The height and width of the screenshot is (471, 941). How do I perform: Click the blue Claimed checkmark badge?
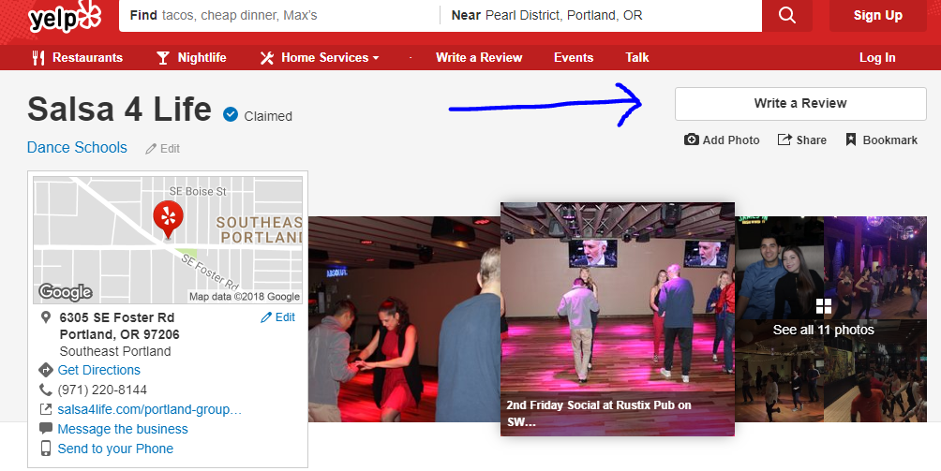tap(231, 114)
